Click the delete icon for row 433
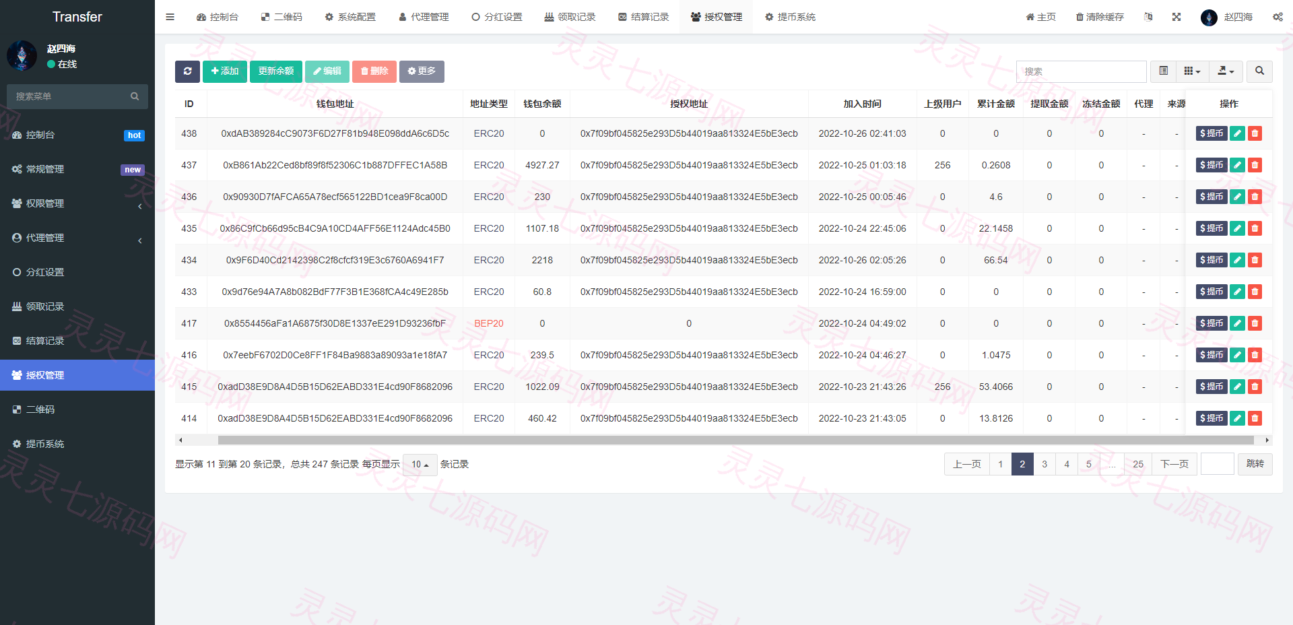 [x=1255, y=292]
